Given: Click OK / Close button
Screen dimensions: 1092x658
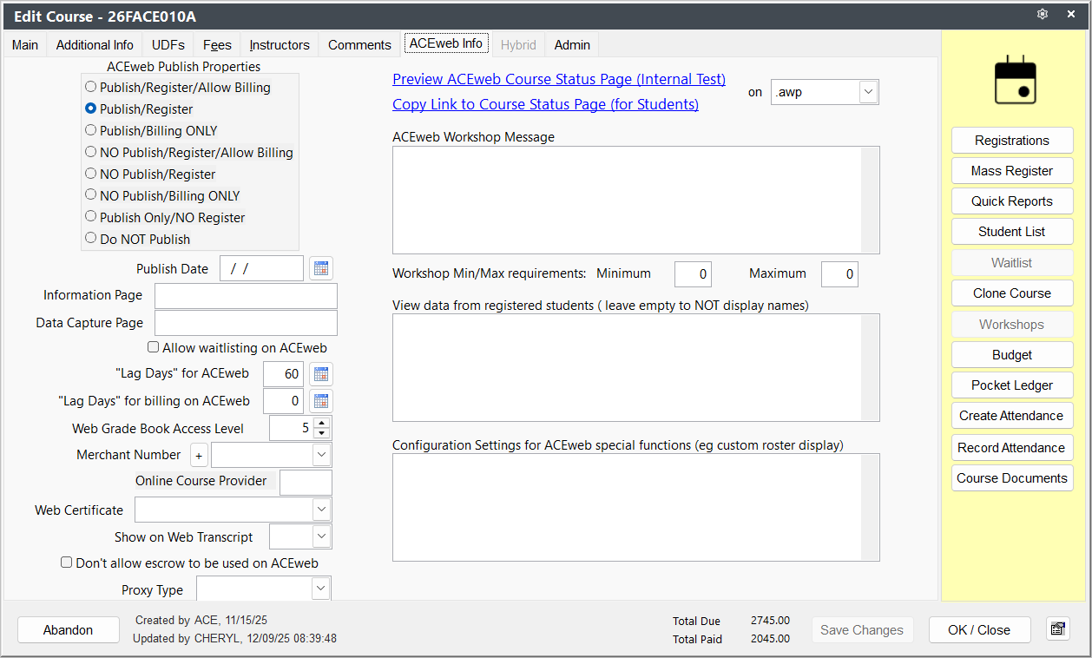Looking at the screenshot, I should point(979,629).
